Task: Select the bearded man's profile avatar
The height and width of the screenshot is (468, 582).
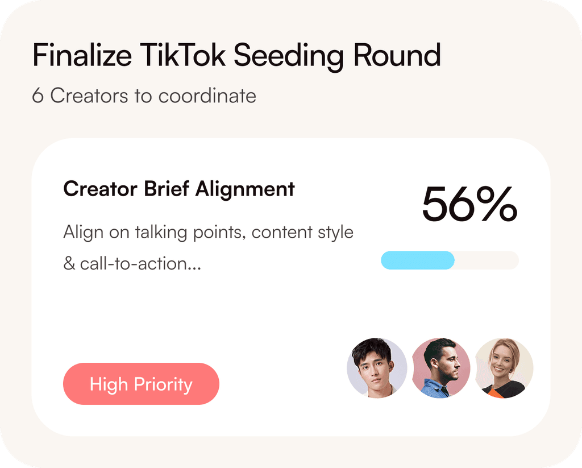Action: click(x=440, y=367)
